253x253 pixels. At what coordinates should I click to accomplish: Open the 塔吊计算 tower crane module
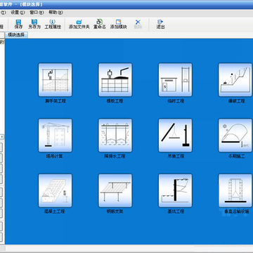(x=55, y=135)
